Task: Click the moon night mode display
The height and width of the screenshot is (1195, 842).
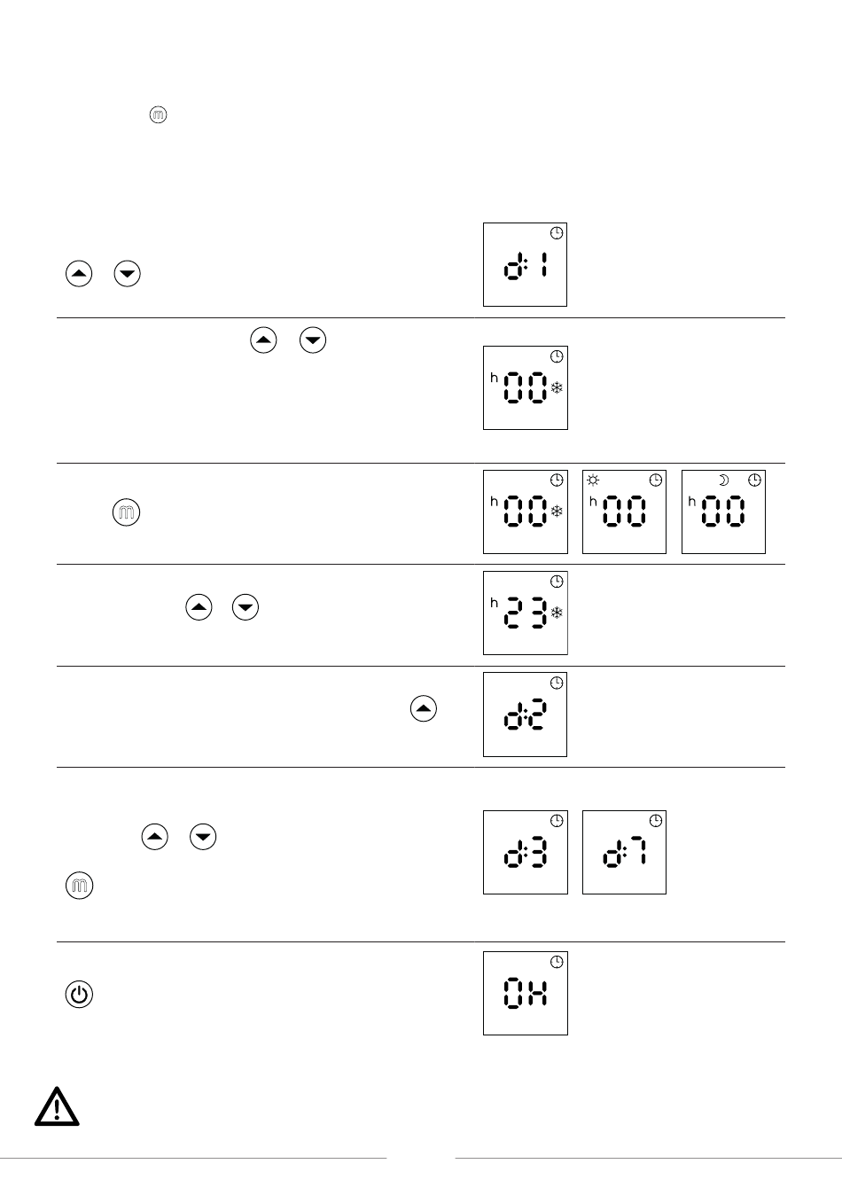Action: [723, 512]
